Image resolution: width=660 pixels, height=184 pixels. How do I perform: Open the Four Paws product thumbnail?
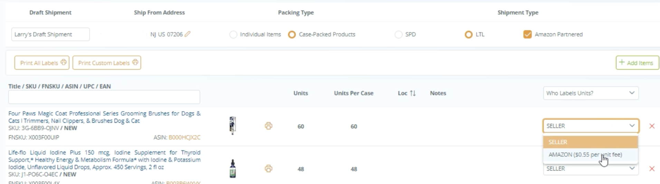click(233, 125)
